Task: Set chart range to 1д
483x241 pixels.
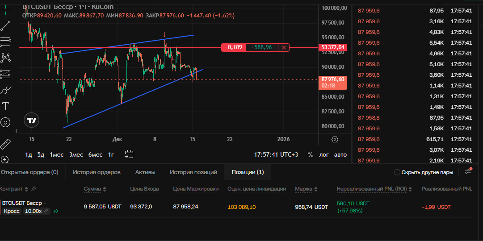Action: click(29, 154)
